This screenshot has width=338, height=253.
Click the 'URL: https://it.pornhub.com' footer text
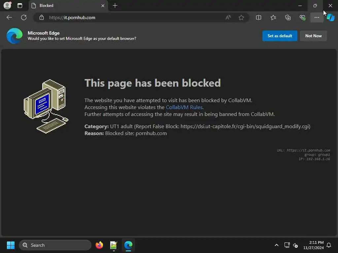click(x=304, y=150)
